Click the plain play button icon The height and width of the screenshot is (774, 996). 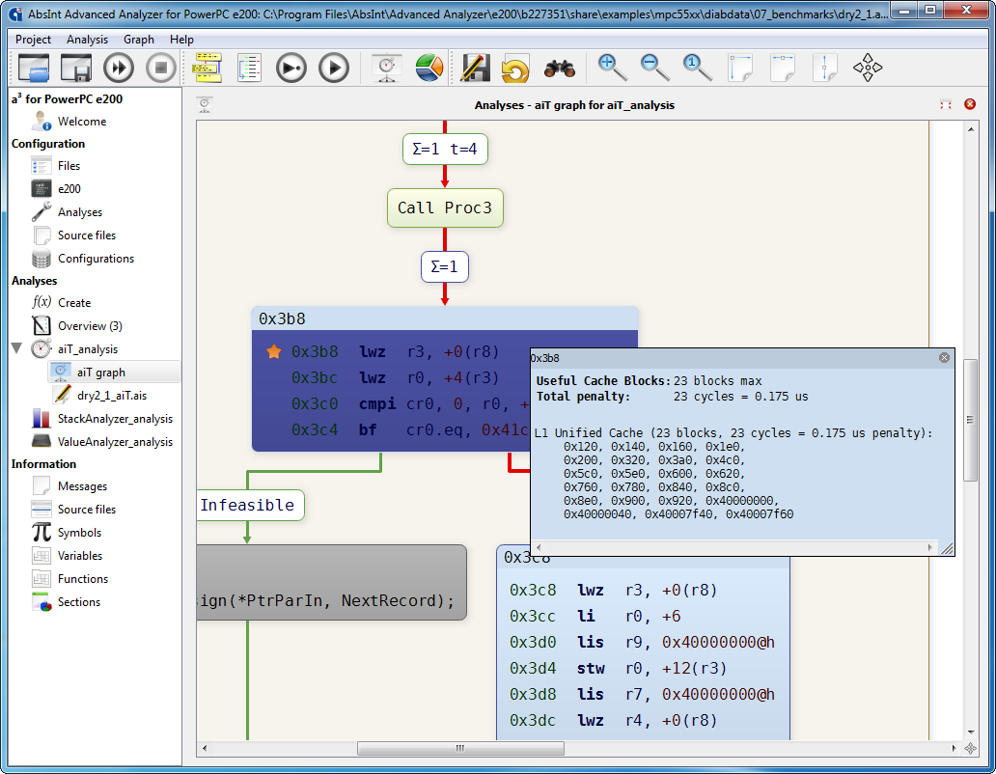(334, 68)
